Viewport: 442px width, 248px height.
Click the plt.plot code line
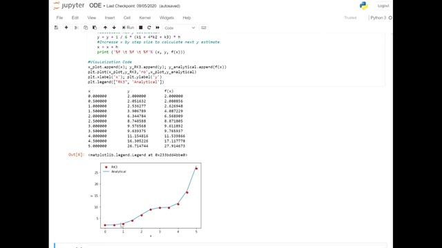(142, 72)
